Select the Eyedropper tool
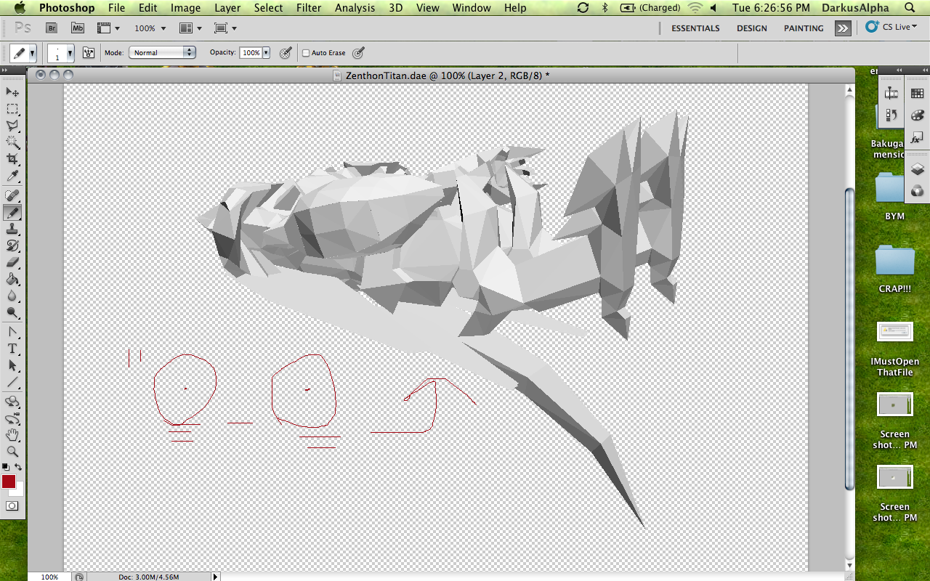Image resolution: width=930 pixels, height=581 pixels. (x=12, y=176)
